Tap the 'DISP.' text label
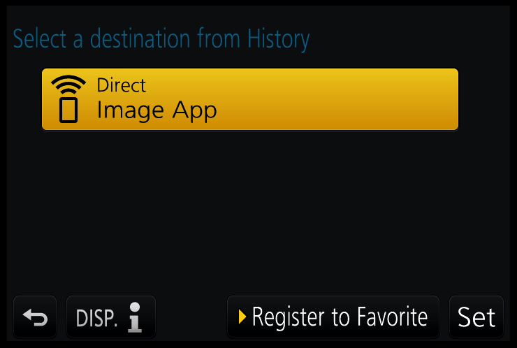Image resolution: width=517 pixels, height=348 pixels. click(x=96, y=319)
